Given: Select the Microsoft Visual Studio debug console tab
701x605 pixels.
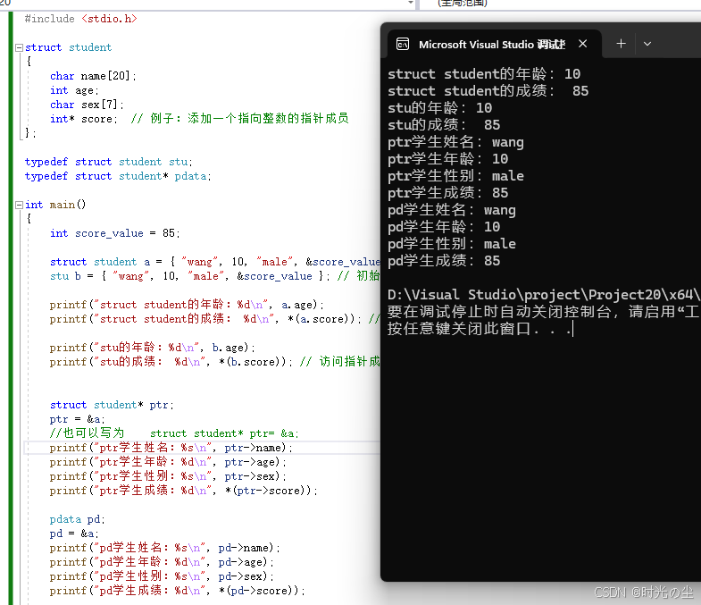Looking at the screenshot, I should pos(494,44).
